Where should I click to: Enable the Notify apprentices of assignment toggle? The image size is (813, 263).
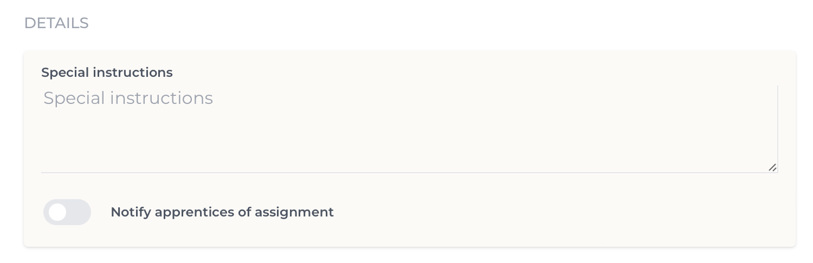(x=67, y=212)
